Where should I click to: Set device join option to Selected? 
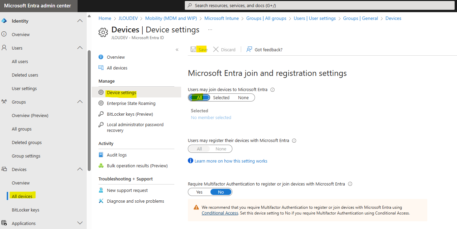(221, 98)
